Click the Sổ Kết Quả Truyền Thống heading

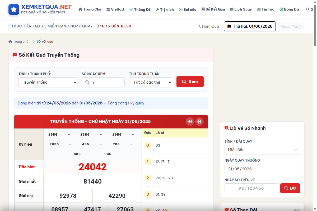[49, 55]
